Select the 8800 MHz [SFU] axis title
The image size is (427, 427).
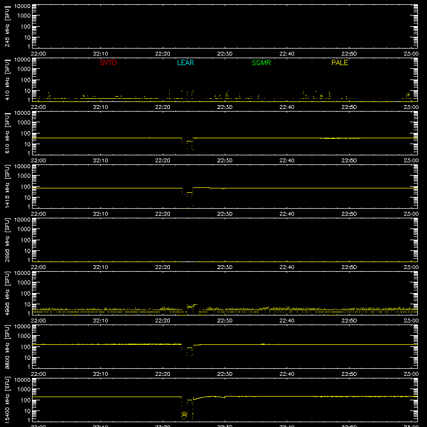[7, 347]
